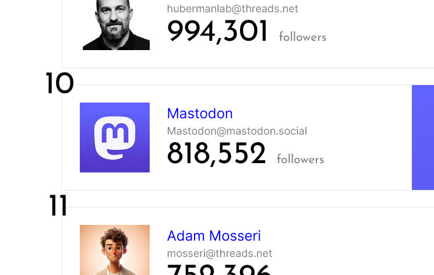Viewport: 434px width, 275px height.
Task: Click empty space in the hubermanlab card
Action: click(x=379, y=29)
